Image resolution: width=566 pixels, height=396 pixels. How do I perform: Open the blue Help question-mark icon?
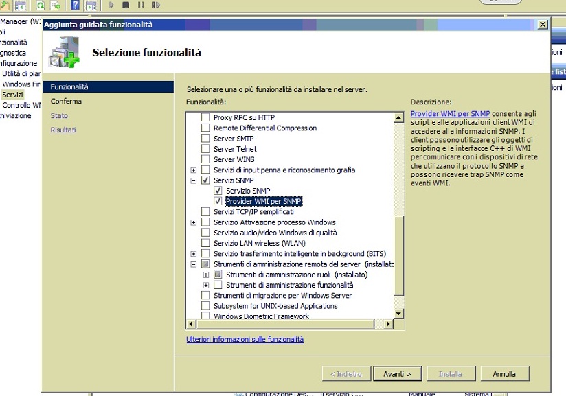click(75, 5)
